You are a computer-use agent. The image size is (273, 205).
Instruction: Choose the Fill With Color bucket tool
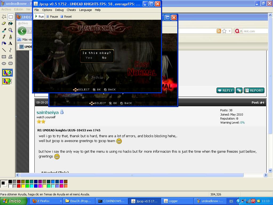(10, 23)
